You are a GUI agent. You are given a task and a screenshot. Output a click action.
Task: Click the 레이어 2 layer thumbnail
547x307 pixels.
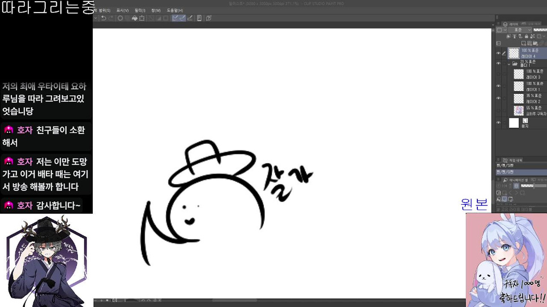coord(518,98)
